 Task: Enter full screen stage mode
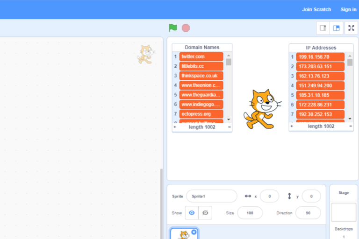pos(352,28)
